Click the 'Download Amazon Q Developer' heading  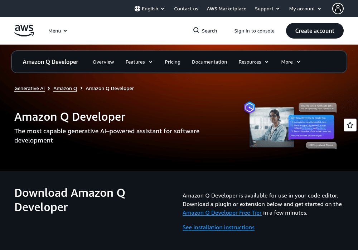(70, 200)
